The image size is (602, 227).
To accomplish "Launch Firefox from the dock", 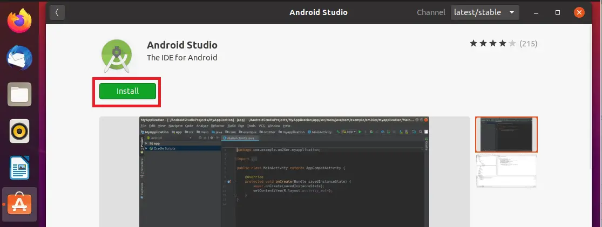I will [x=19, y=22].
